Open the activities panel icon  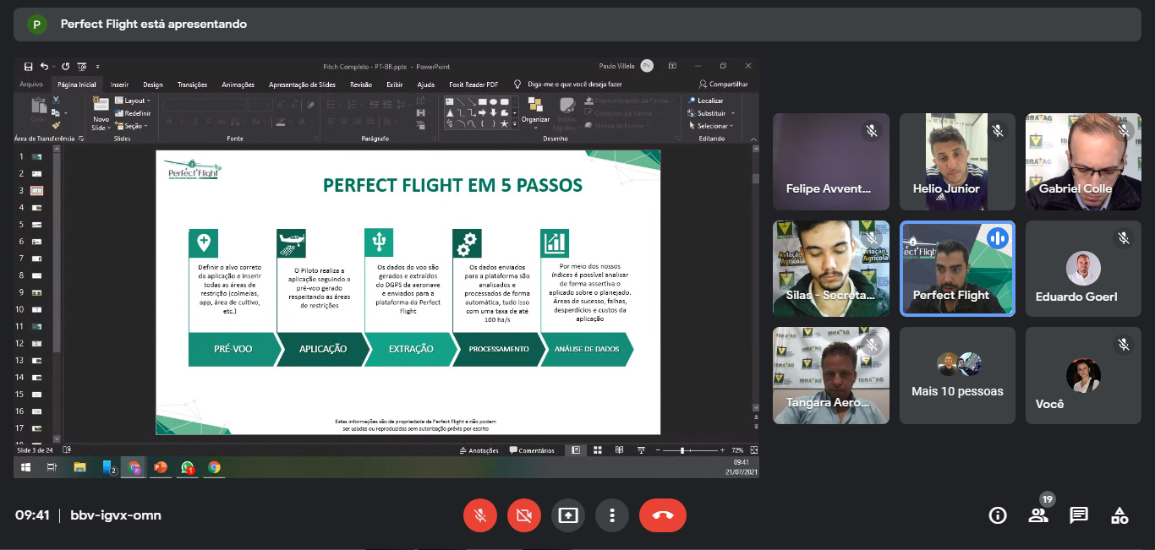click(1119, 515)
